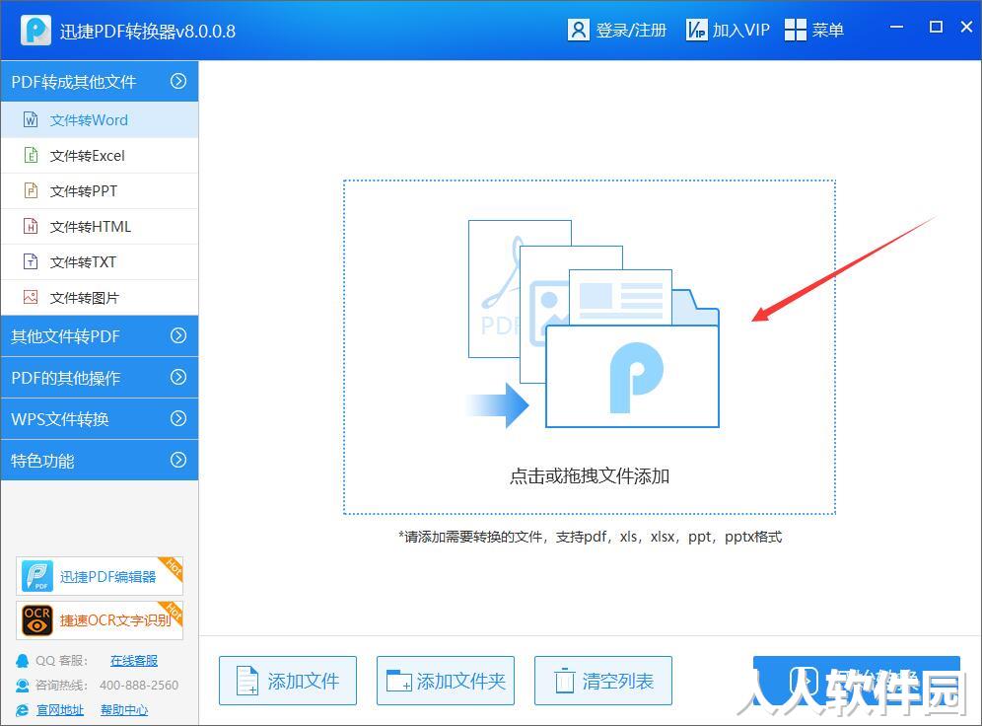The height and width of the screenshot is (726, 982).
Task: Click the PPT icon beside 文件转PPT
Action: pyautogui.click(x=31, y=189)
